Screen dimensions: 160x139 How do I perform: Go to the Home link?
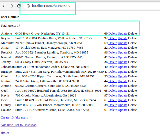5,133
